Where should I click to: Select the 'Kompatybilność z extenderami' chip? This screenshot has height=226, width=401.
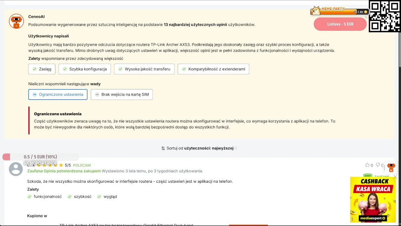pos(213,69)
